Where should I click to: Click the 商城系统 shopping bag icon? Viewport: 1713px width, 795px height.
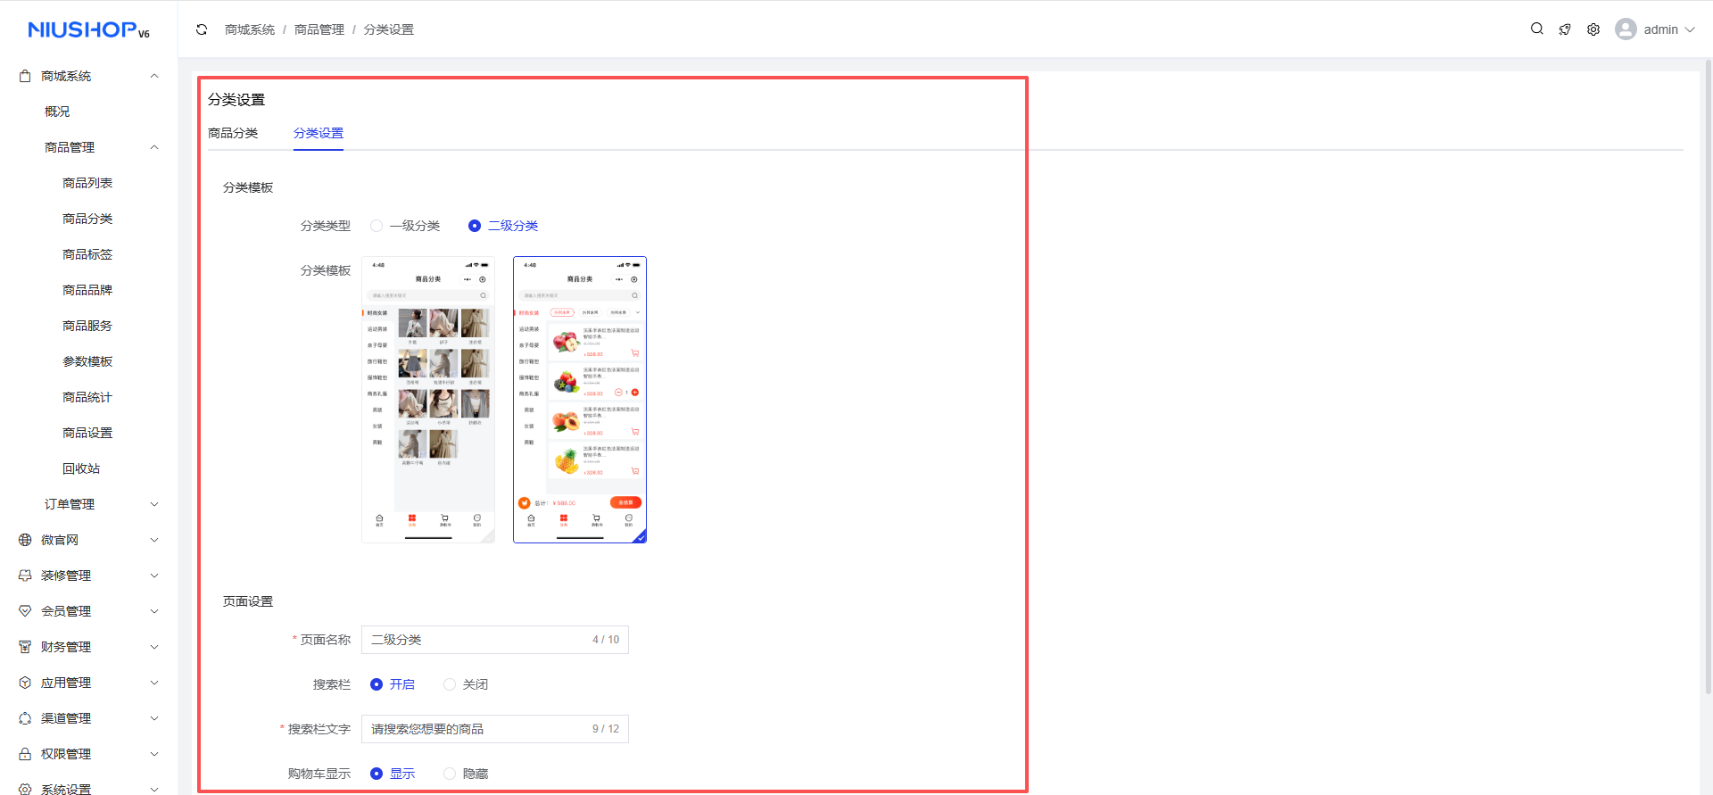(25, 76)
